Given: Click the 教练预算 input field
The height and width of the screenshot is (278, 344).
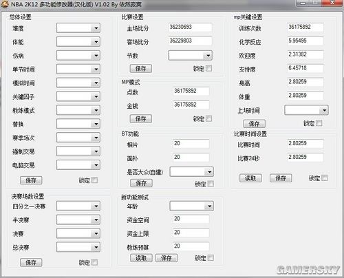Looking at the screenshot, I should (x=191, y=246).
